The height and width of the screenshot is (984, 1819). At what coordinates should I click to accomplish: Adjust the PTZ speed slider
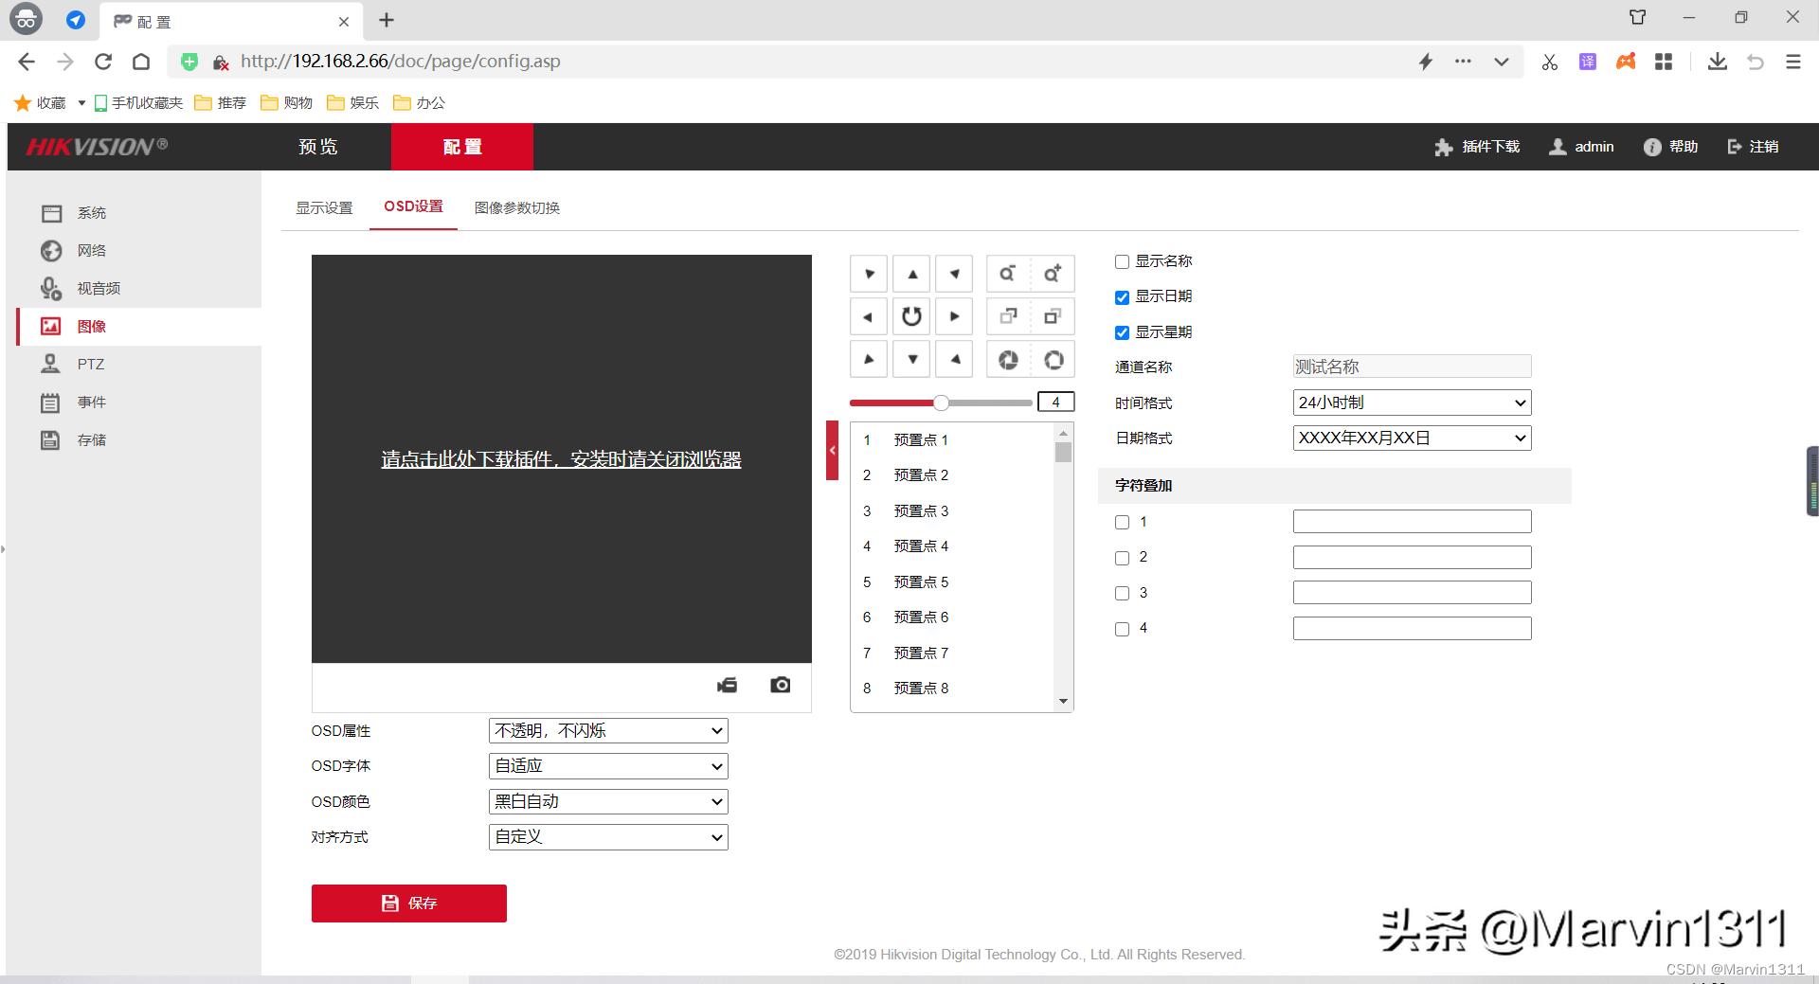tap(940, 402)
